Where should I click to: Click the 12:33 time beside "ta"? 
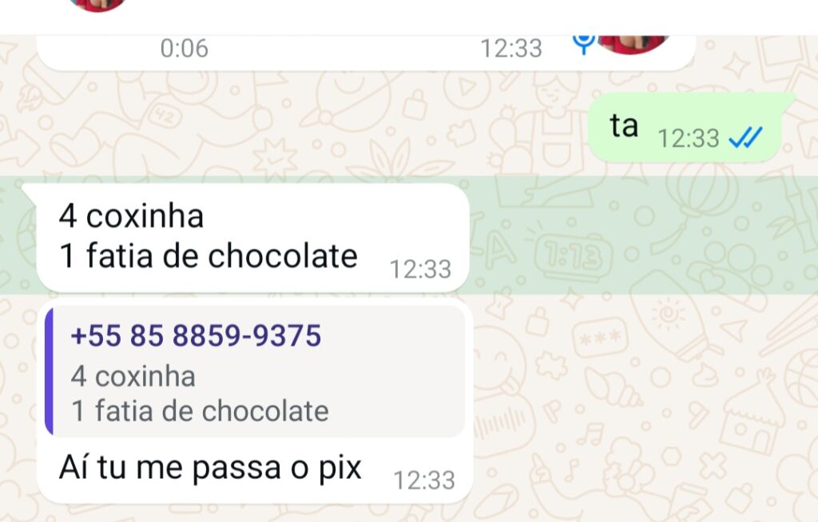coord(689,139)
